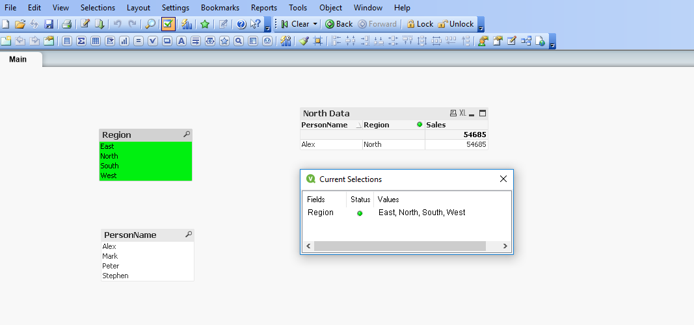Lock the current selections

(420, 24)
